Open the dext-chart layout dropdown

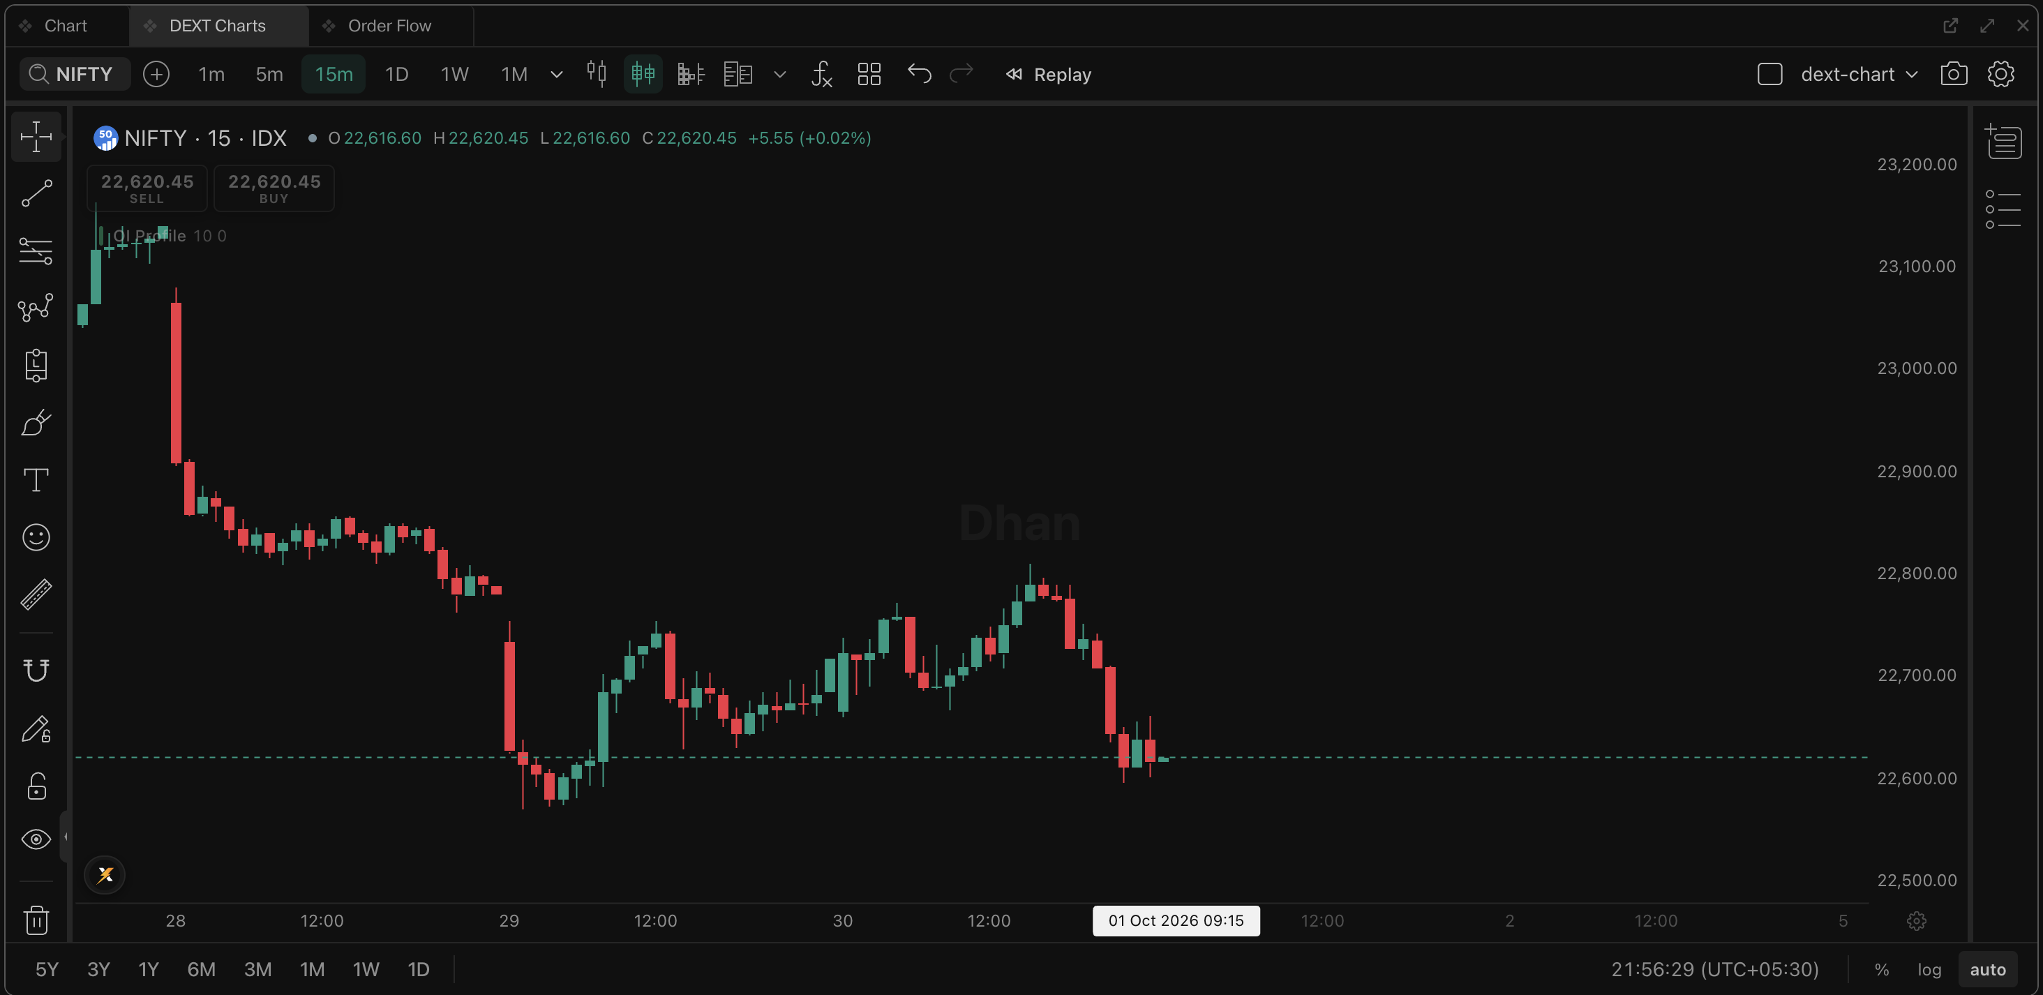tap(1859, 75)
